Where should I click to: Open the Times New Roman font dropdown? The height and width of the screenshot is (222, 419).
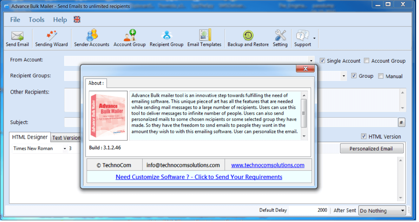pyautogui.click(x=65, y=149)
